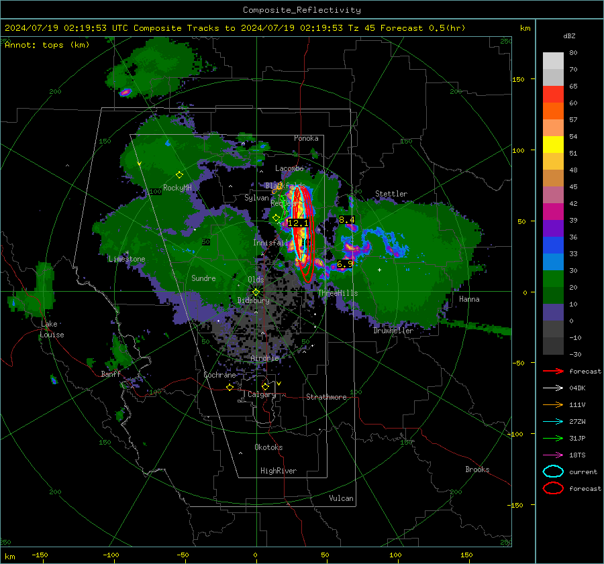This screenshot has width=604, height=564.
Task: Click the red forecast arrow in the legend
Action: (x=553, y=371)
